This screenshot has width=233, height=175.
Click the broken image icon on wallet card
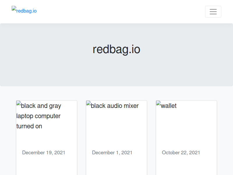tap(158, 103)
